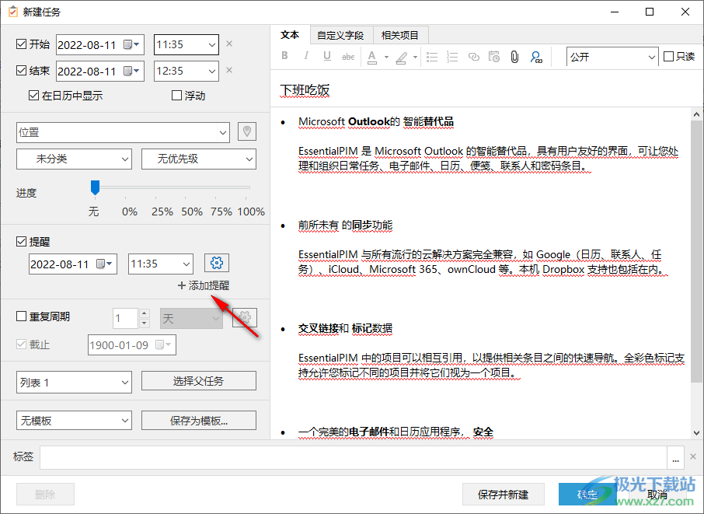The height and width of the screenshot is (514, 704).
Task: Expand the highlight color dropdown arrow
Action: click(415, 57)
